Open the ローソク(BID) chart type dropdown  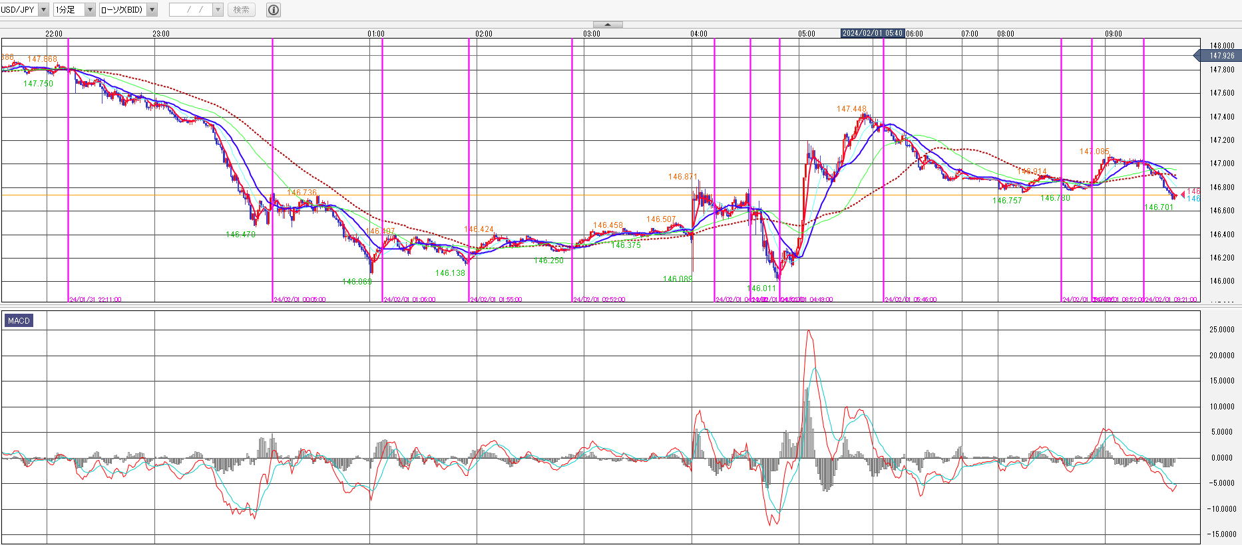click(152, 10)
